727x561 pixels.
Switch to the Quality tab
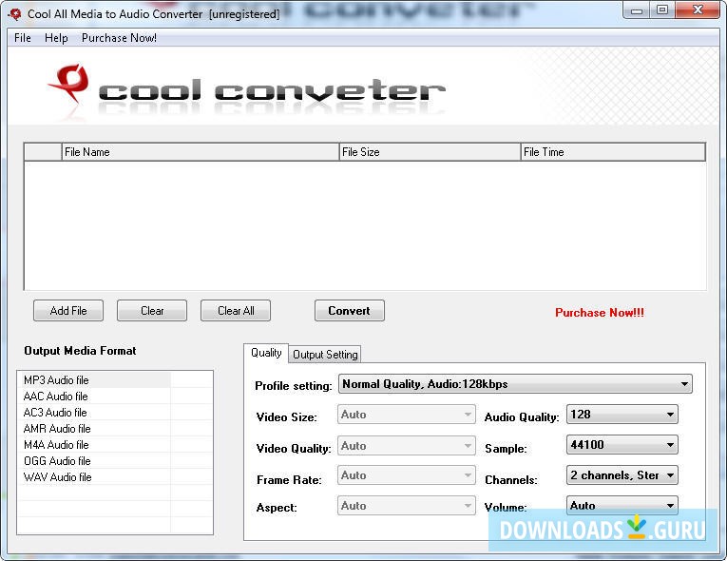(266, 353)
